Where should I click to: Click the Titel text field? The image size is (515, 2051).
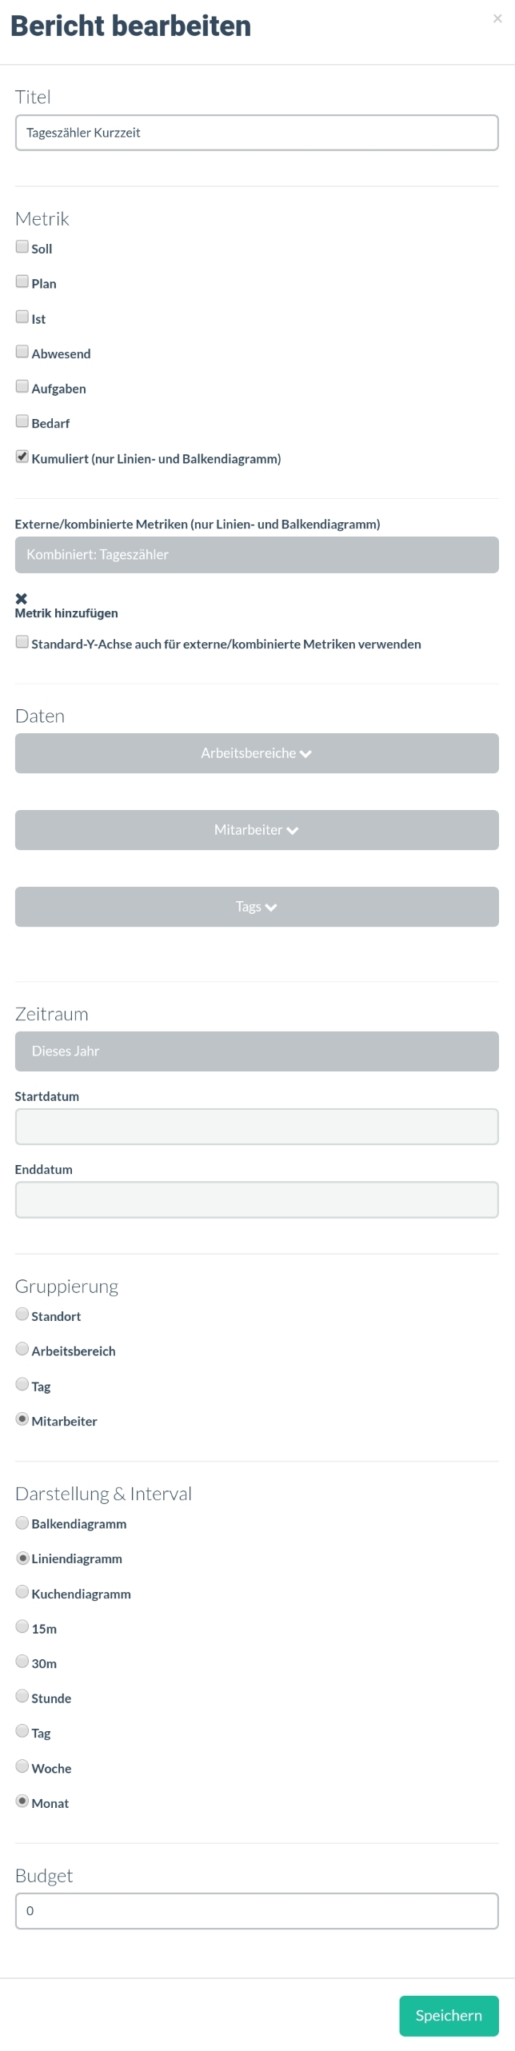click(257, 133)
